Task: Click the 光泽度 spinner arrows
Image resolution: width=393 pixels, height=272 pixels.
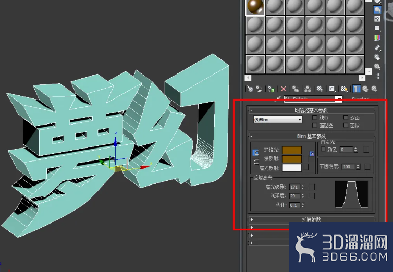Action: point(303,196)
